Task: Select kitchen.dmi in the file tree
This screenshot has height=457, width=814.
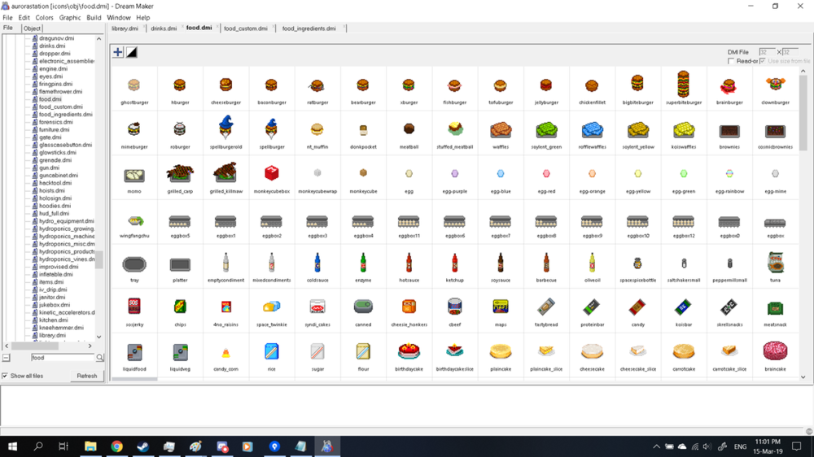Action: point(54,320)
